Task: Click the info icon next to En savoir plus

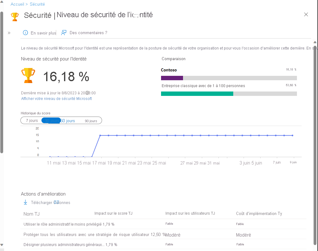Action: [x=25, y=32]
